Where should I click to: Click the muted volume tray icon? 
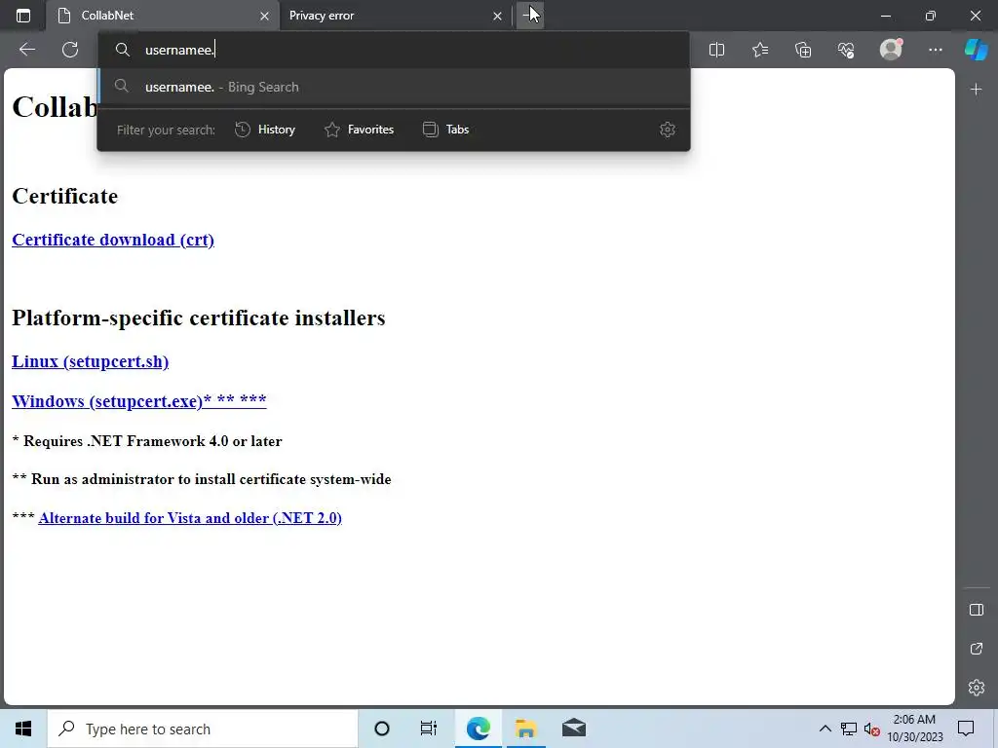(x=872, y=729)
